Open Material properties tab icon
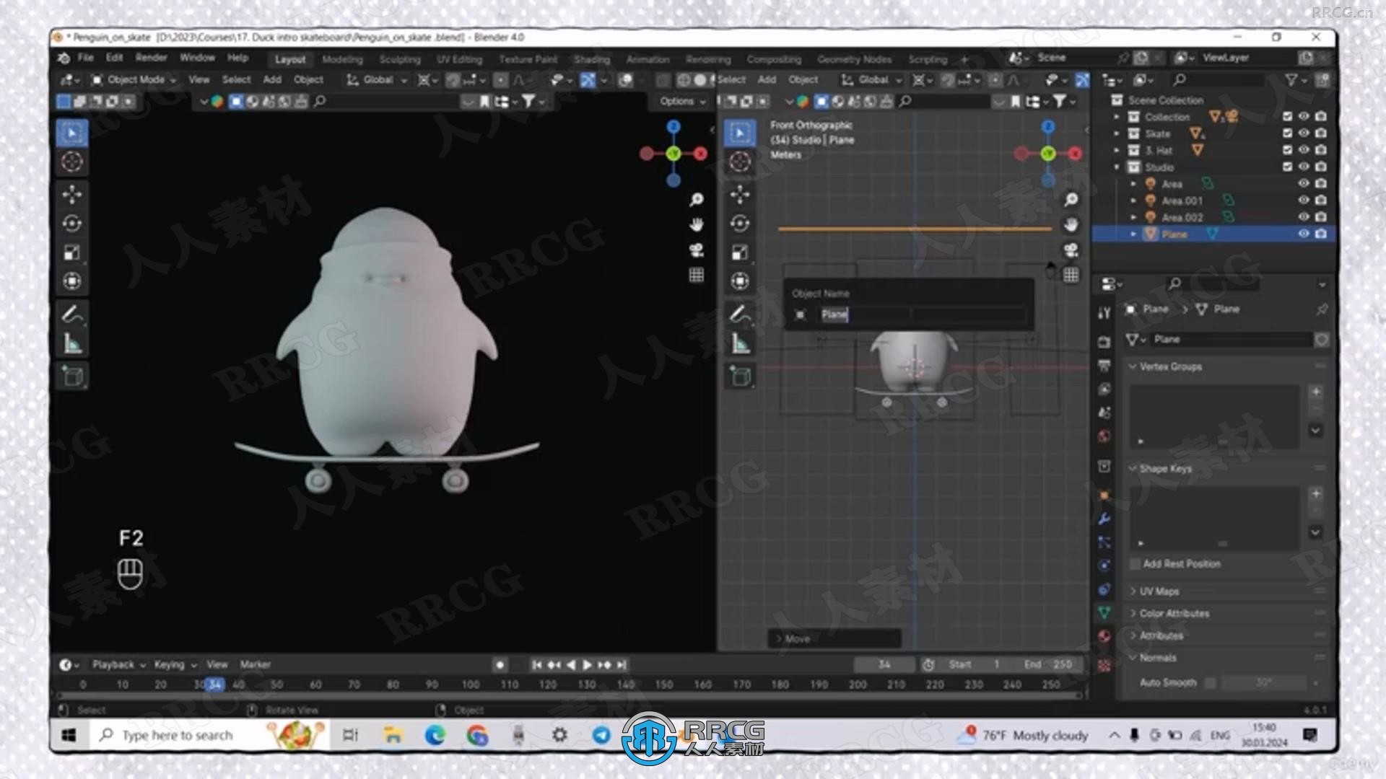Viewport: 1386px width, 779px height. 1104,636
